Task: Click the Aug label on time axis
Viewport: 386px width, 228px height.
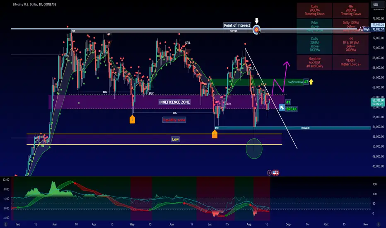Action: (249, 224)
